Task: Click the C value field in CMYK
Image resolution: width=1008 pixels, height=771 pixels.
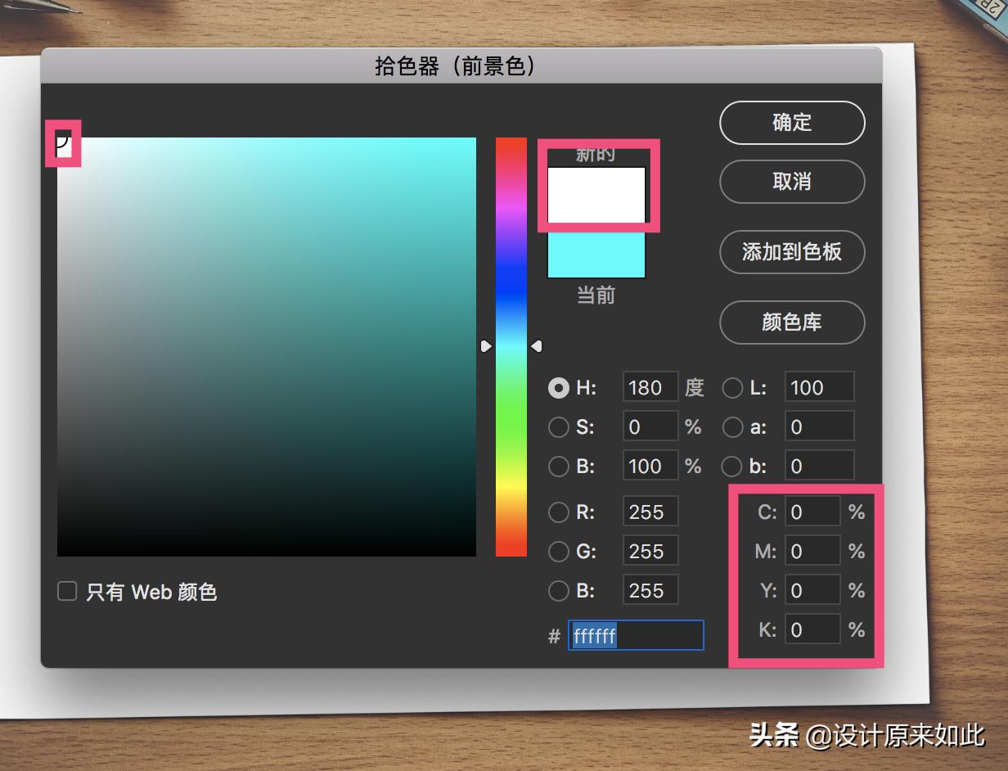Action: pyautogui.click(x=812, y=512)
